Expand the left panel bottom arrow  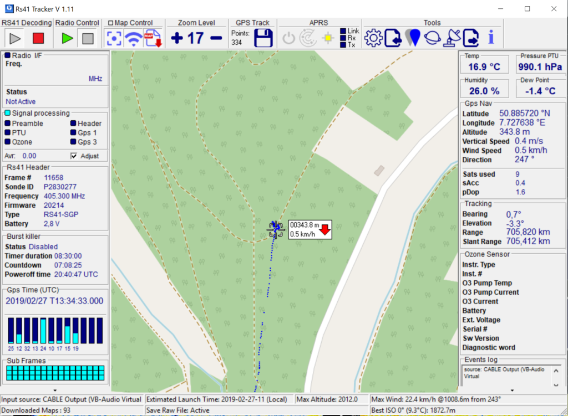click(54, 390)
